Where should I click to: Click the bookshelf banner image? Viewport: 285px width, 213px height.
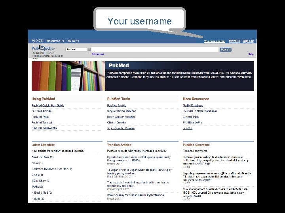68,76
